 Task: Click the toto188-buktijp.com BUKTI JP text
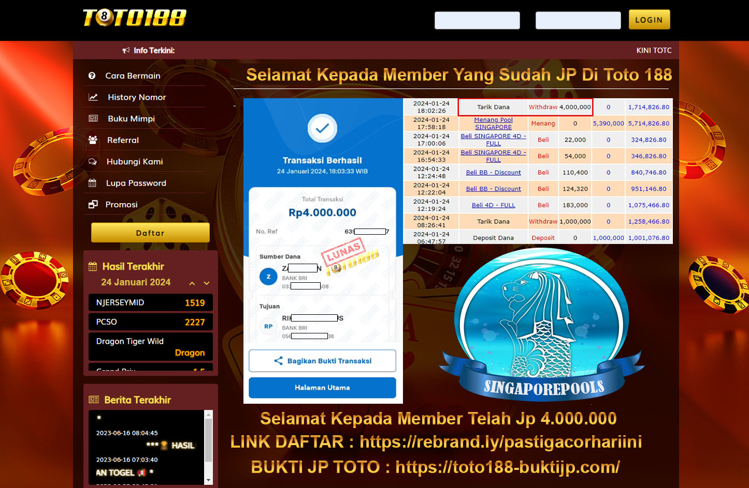pyautogui.click(x=436, y=467)
